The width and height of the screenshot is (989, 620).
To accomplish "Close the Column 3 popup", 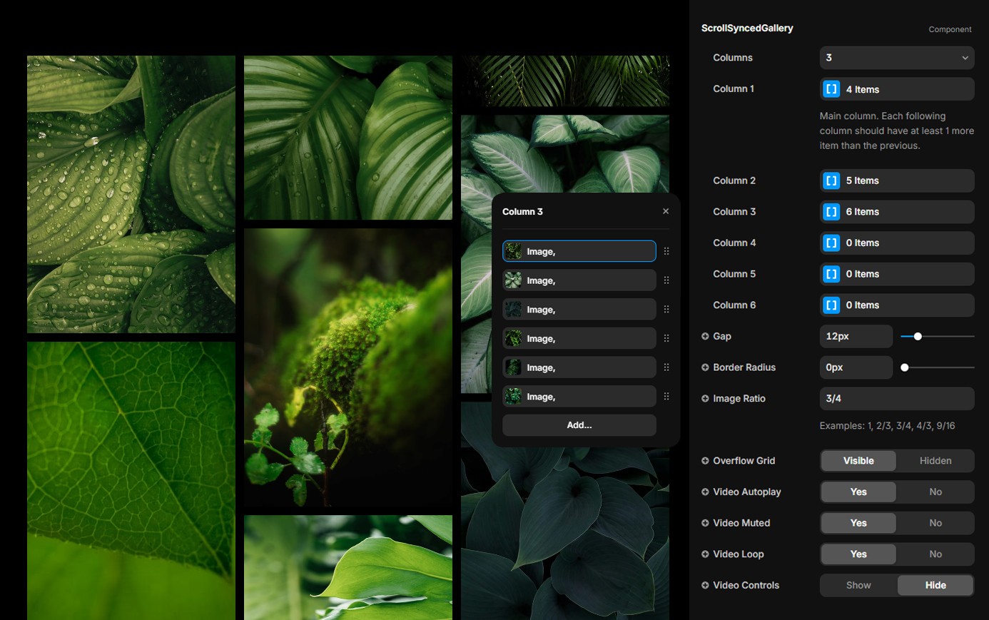I will [666, 211].
